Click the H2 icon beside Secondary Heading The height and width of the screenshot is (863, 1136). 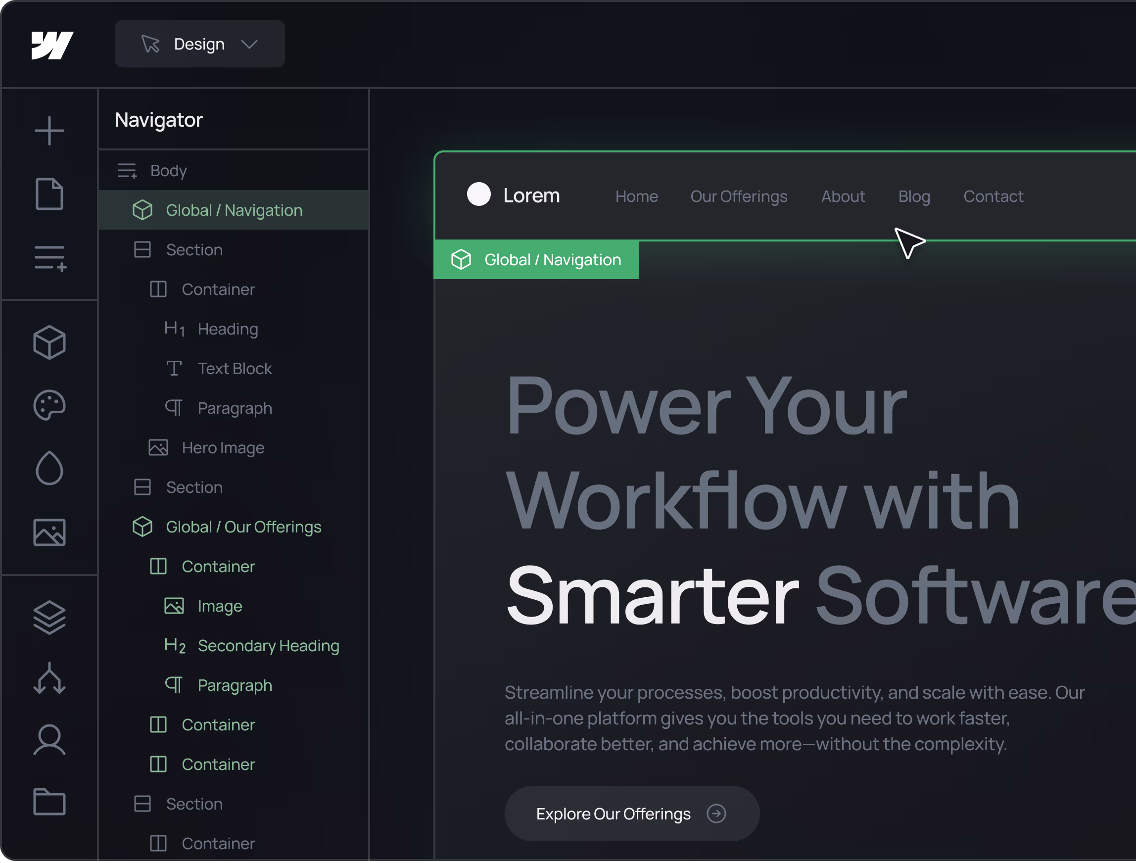pyautogui.click(x=175, y=646)
